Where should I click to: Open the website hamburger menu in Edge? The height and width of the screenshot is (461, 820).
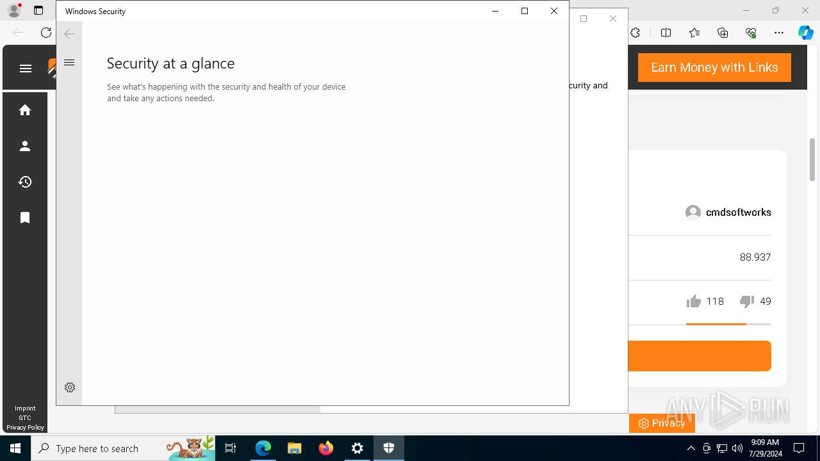click(26, 69)
